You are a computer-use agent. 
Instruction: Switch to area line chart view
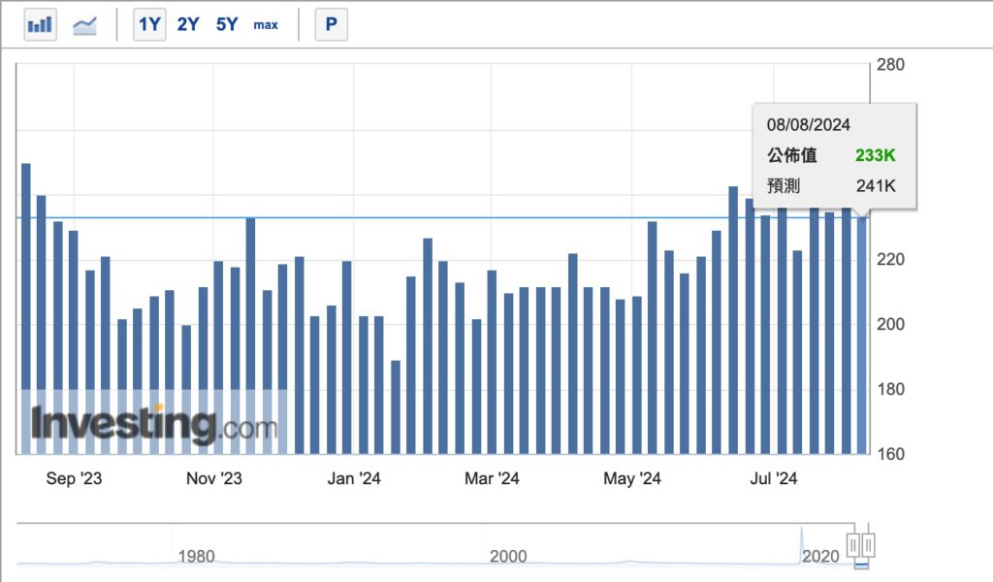point(85,24)
